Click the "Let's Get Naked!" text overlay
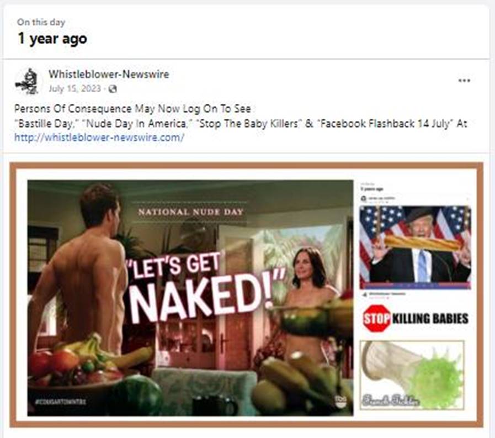Screen dimensions: 495x438 (206, 288)
